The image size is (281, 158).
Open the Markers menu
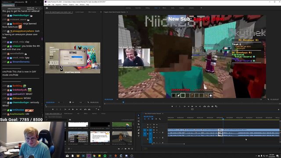65,4
